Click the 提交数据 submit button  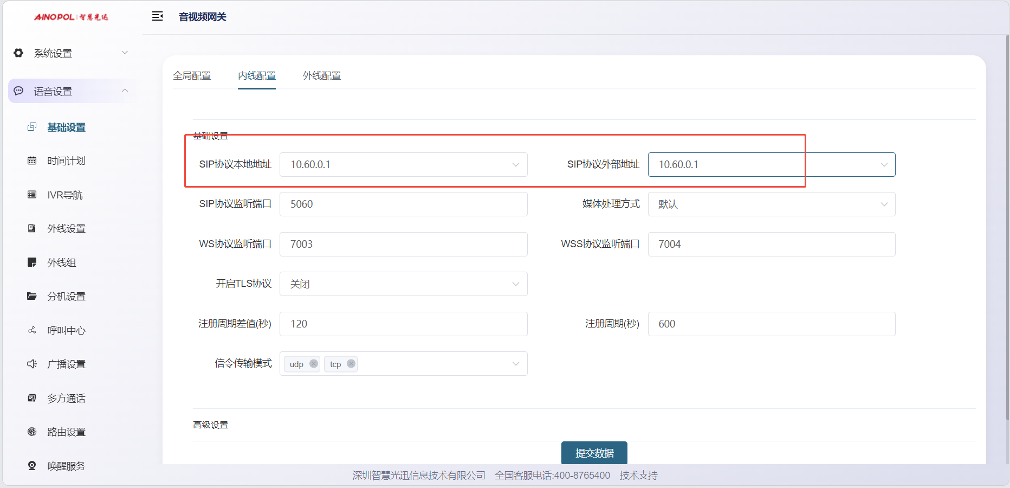[x=594, y=453]
